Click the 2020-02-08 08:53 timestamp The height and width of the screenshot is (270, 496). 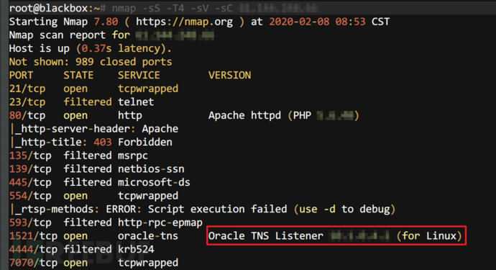point(317,22)
